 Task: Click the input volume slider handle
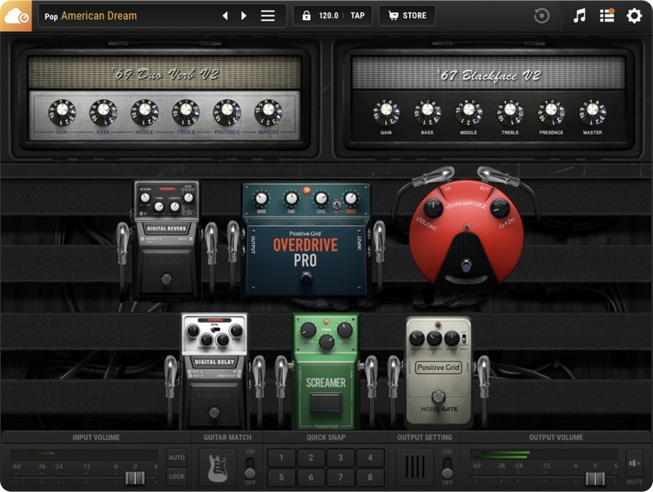[134, 478]
